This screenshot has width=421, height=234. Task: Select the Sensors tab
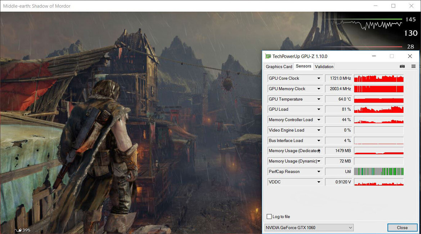point(303,66)
